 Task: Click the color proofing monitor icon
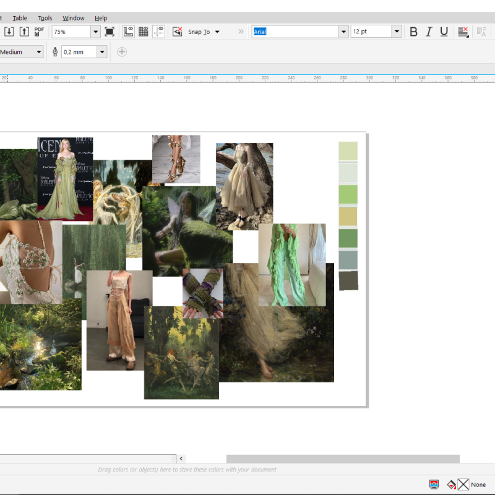(434, 484)
